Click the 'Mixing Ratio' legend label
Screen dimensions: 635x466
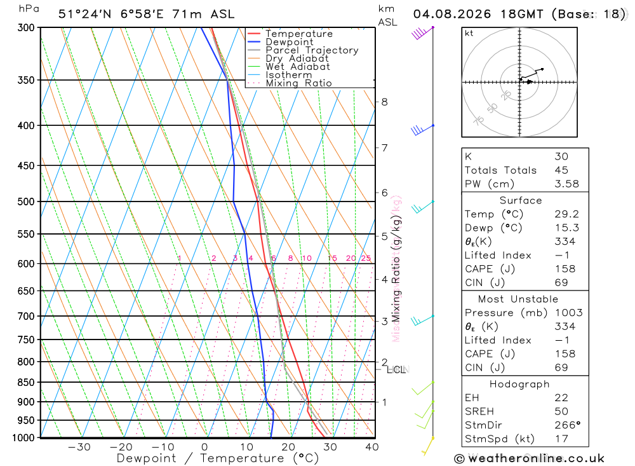coord(298,83)
